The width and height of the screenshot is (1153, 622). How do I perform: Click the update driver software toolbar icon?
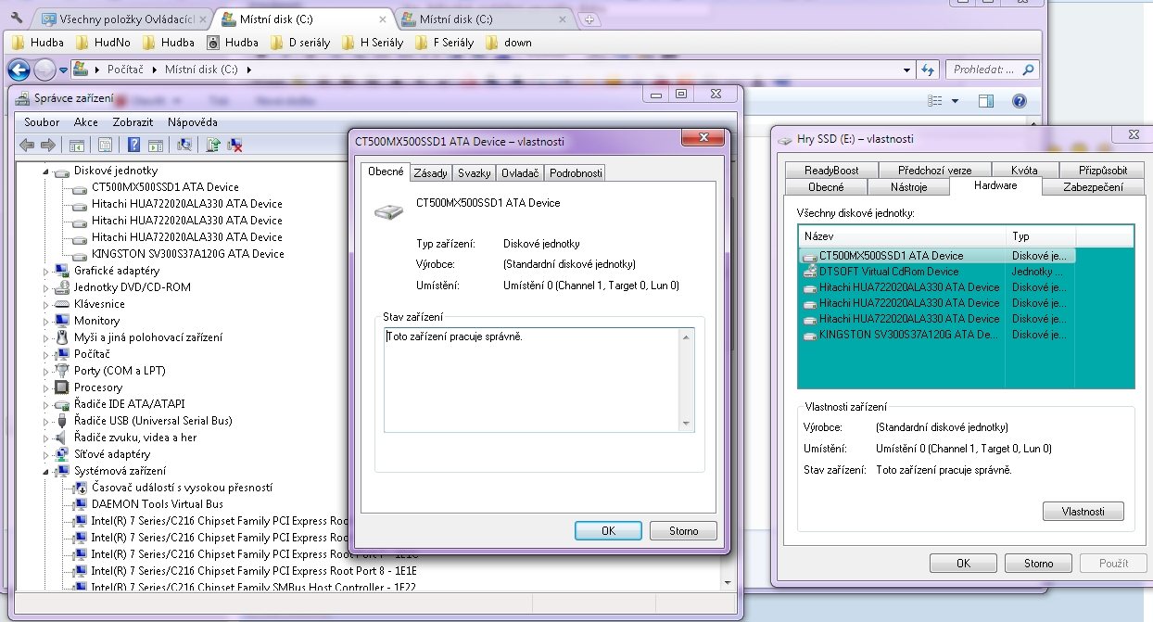click(214, 145)
